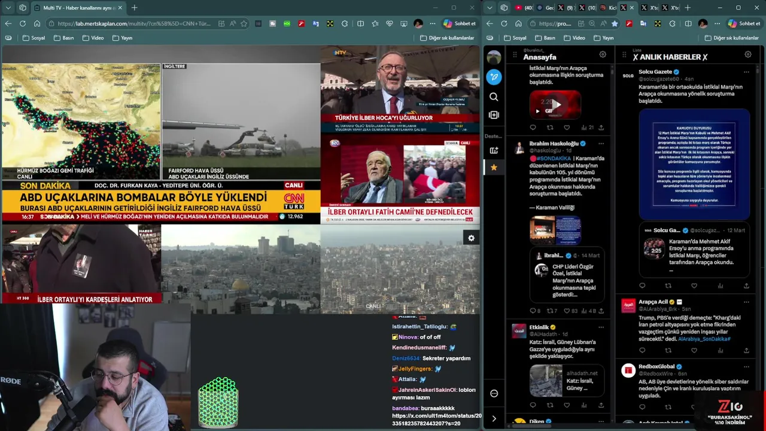Open Yayın bookmarks folder in left browser
The image size is (766, 431).
click(122, 38)
